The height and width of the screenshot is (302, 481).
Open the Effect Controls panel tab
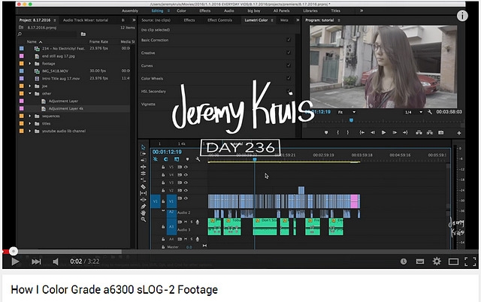click(219, 21)
